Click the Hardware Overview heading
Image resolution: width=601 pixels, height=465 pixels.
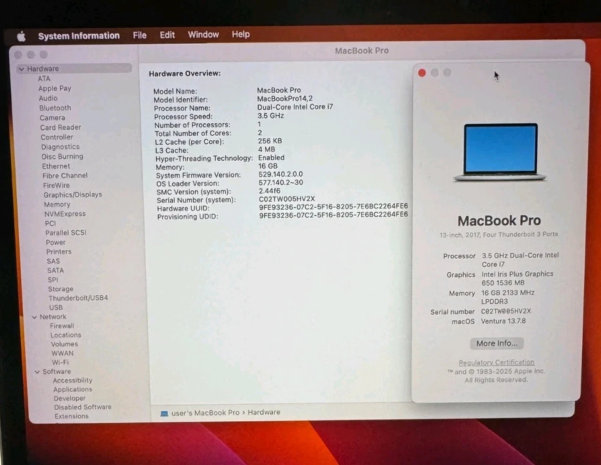click(185, 74)
